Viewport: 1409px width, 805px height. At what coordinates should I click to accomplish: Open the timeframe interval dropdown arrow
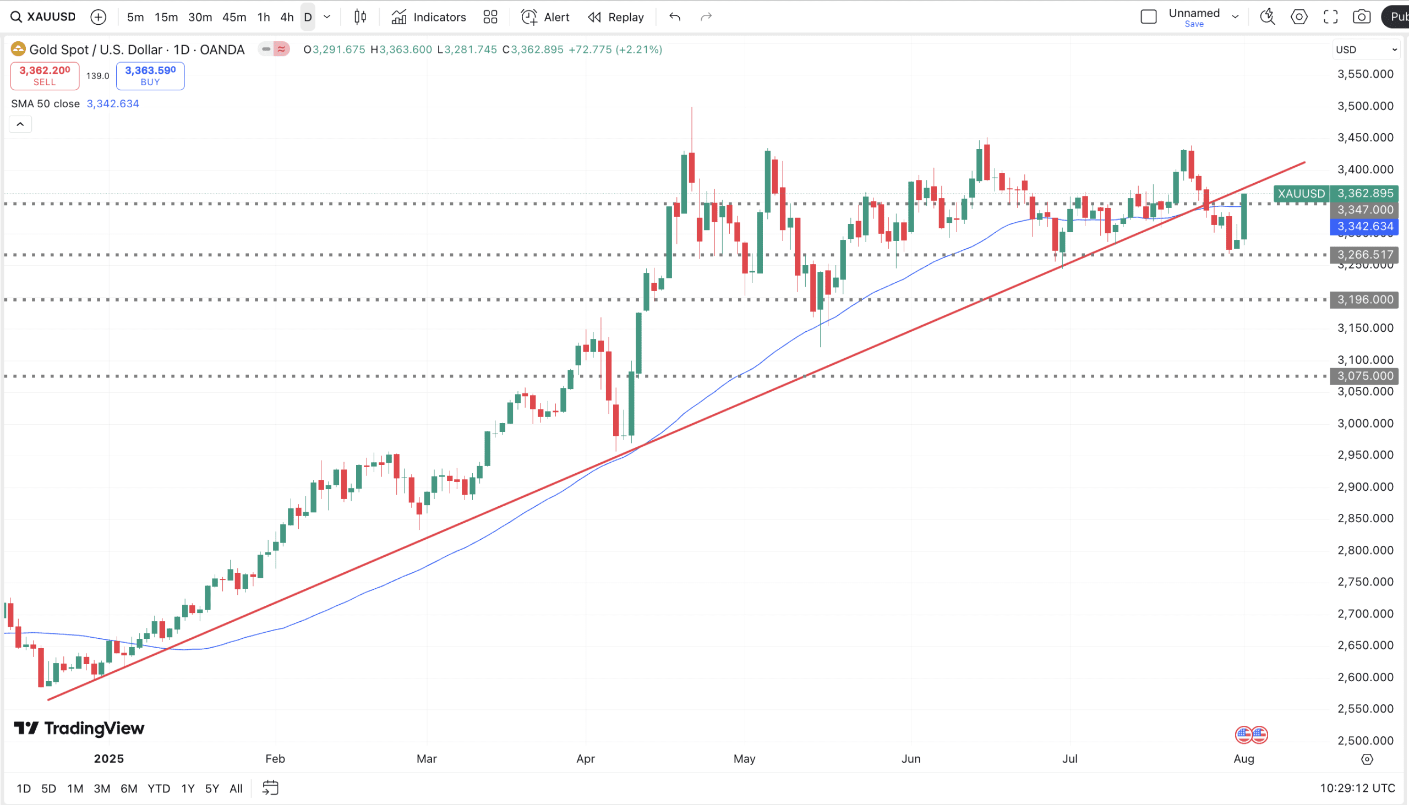[x=327, y=17]
